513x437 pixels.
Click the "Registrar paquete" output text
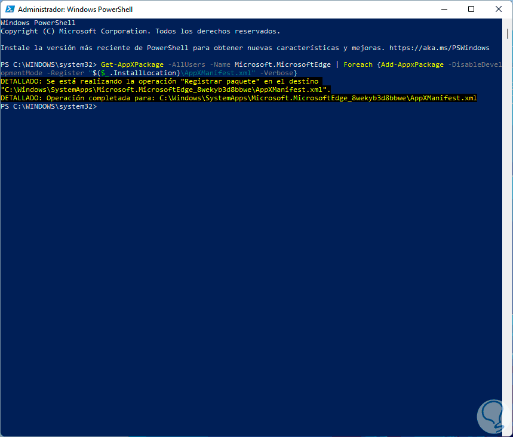point(220,81)
